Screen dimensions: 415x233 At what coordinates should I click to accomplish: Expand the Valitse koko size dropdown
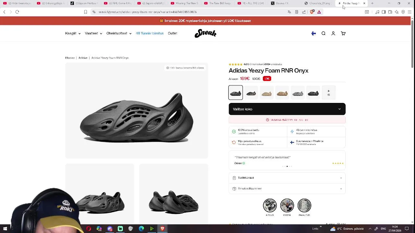(287, 109)
